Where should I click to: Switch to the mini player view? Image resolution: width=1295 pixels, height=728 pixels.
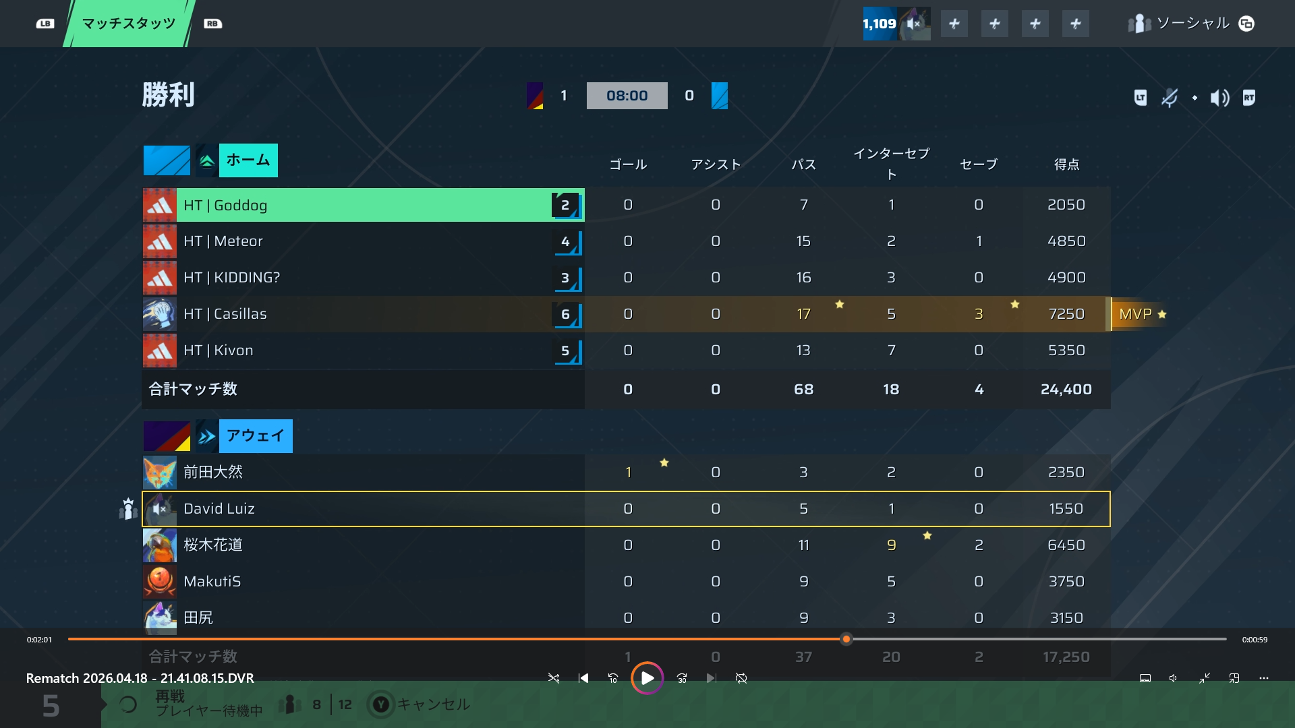(x=1234, y=678)
